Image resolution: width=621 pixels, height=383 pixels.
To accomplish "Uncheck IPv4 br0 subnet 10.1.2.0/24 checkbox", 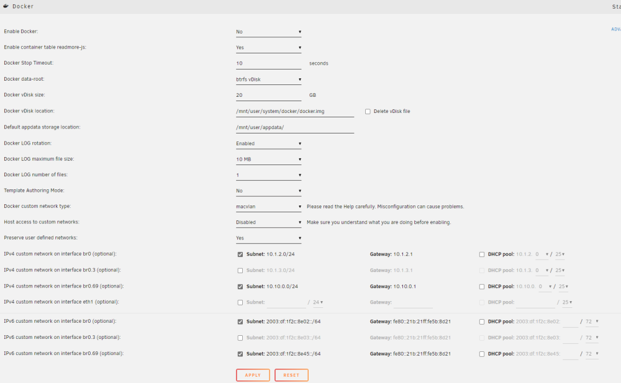I will [240, 255].
